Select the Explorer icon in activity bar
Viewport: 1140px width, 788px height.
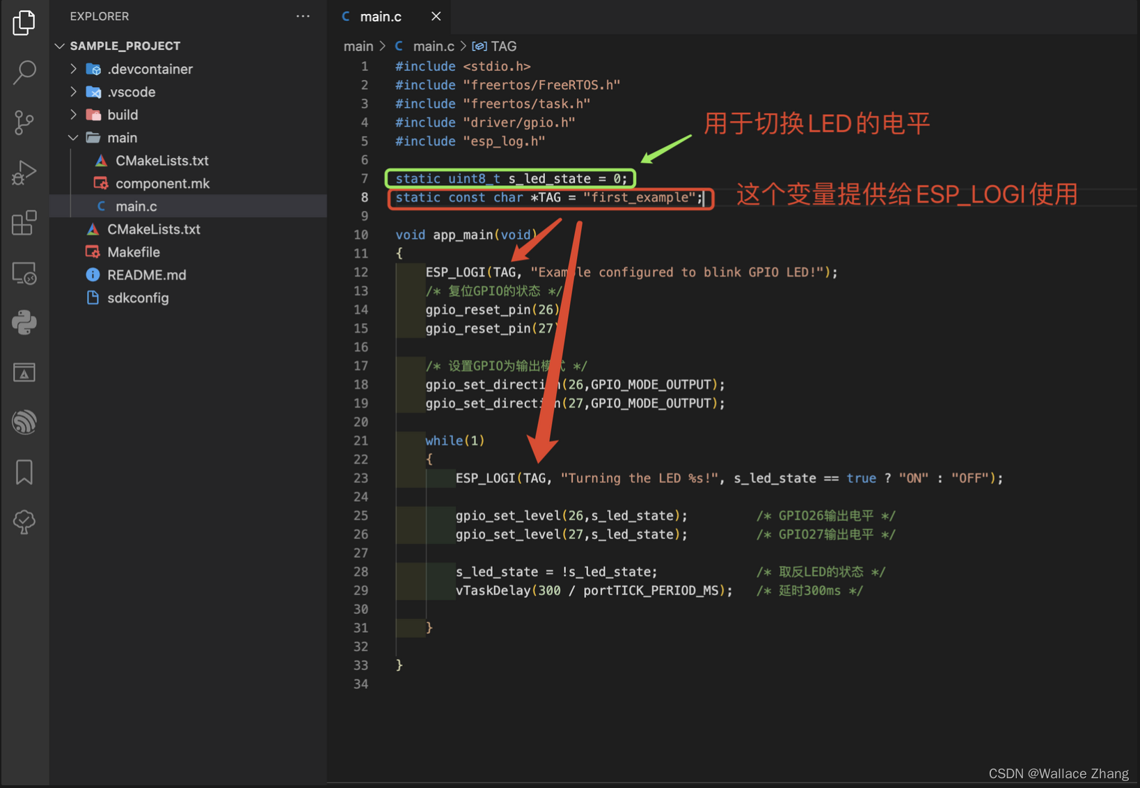point(24,22)
